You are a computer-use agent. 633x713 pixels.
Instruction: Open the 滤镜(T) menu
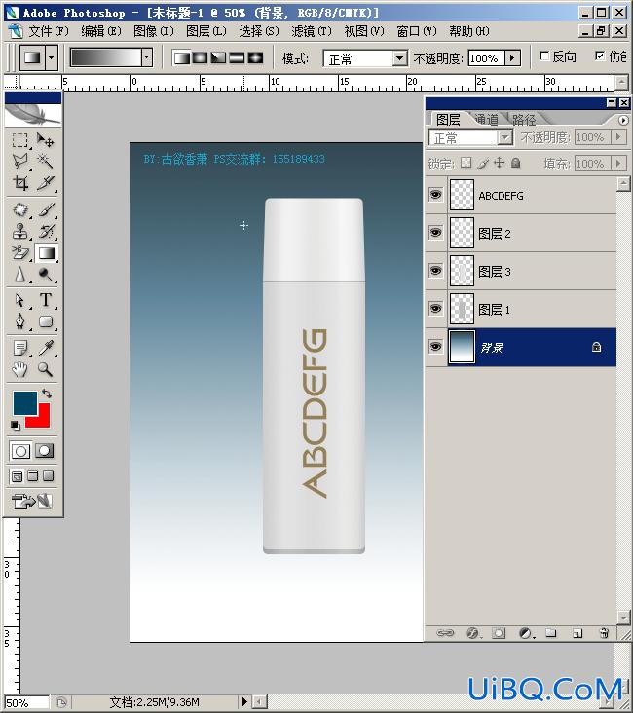[x=312, y=31]
